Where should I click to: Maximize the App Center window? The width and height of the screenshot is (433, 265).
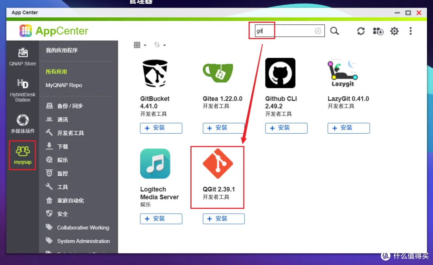click(x=408, y=13)
